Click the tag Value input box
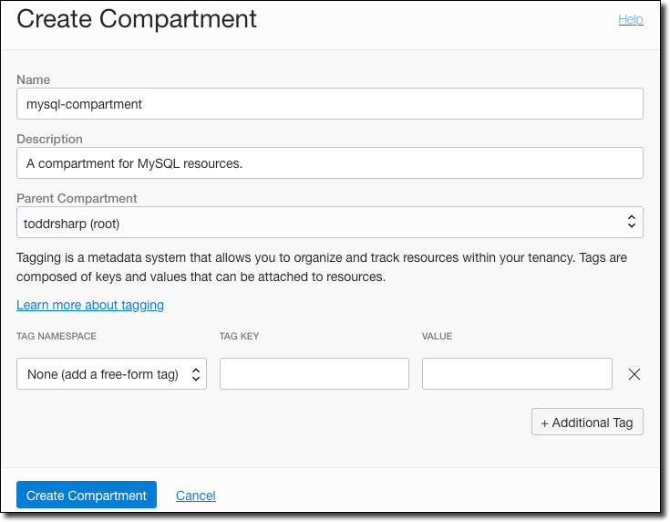This screenshot has width=670, height=522. (x=517, y=374)
